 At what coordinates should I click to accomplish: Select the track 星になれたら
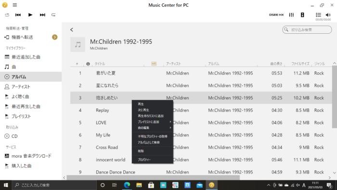(107, 85)
